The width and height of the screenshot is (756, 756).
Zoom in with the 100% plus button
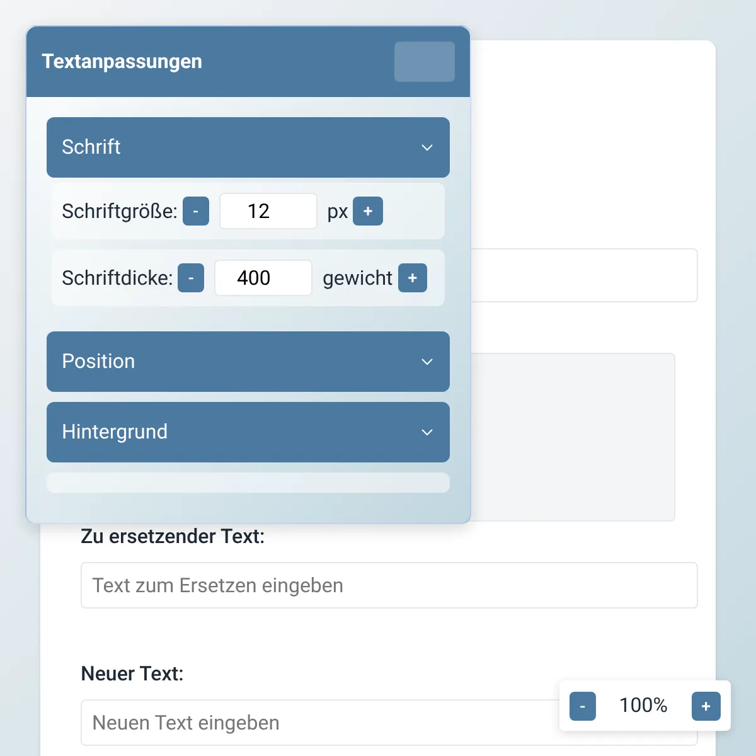[x=706, y=706]
